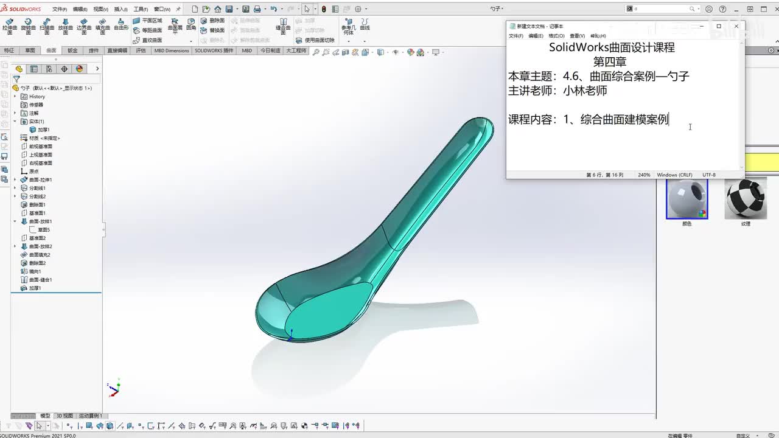Viewport: 779px width, 438px height.
Task: Click the Rebuild traffic light icon
Action: point(323,9)
